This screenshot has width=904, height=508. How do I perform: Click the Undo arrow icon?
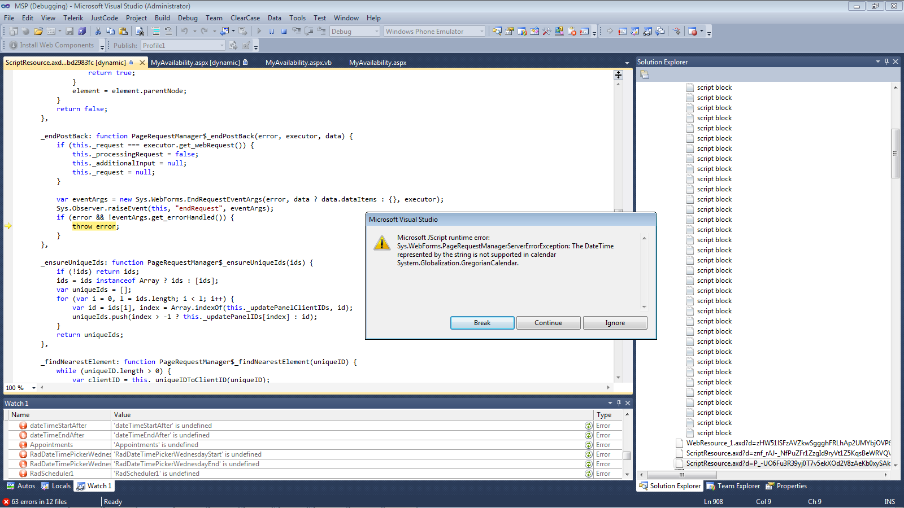[x=184, y=31]
